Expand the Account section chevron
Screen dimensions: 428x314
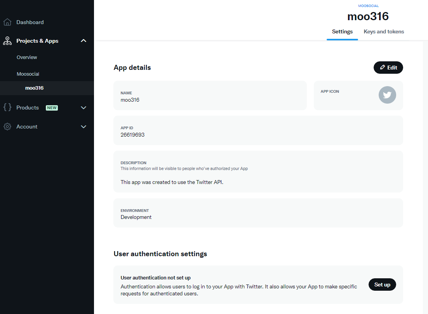[84, 127]
